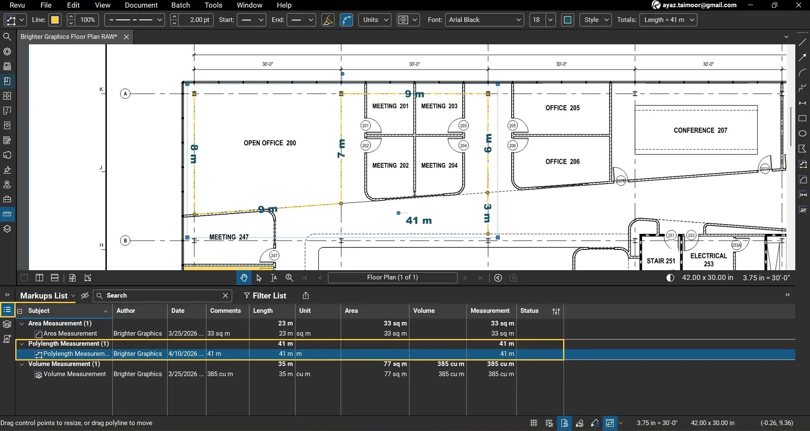Select the Arrow markup tool
The image size is (810, 431).
[802, 57]
